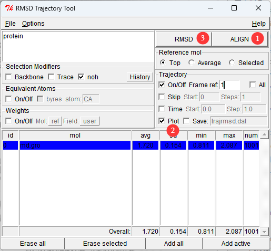Click the Add active button
The image size is (271, 251).
coord(236,244)
